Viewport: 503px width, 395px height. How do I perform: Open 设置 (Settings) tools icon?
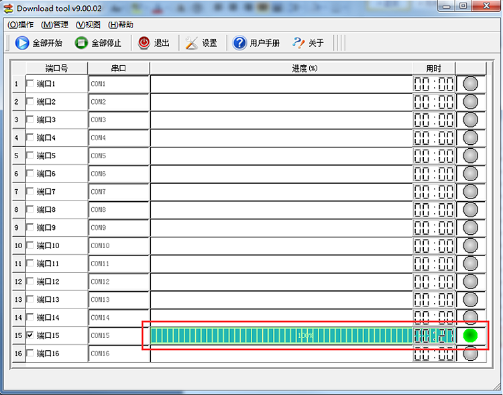click(x=192, y=43)
